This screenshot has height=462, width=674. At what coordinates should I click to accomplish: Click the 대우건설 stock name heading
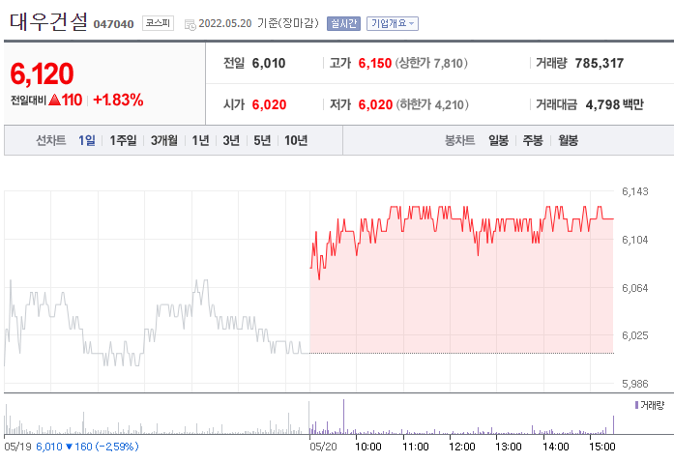(x=48, y=22)
